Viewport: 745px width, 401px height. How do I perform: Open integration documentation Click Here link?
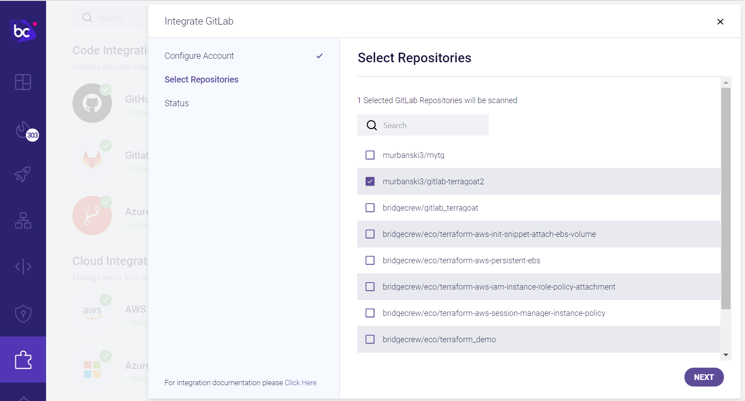(x=301, y=383)
